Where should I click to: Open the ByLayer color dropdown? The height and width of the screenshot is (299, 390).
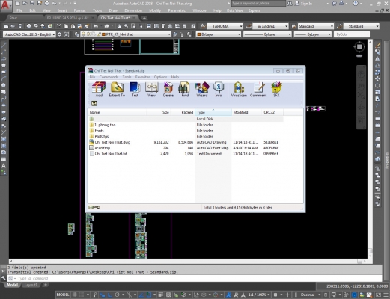[x=219, y=34]
